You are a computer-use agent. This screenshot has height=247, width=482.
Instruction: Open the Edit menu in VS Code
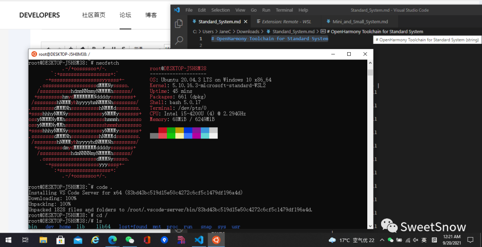point(202,10)
